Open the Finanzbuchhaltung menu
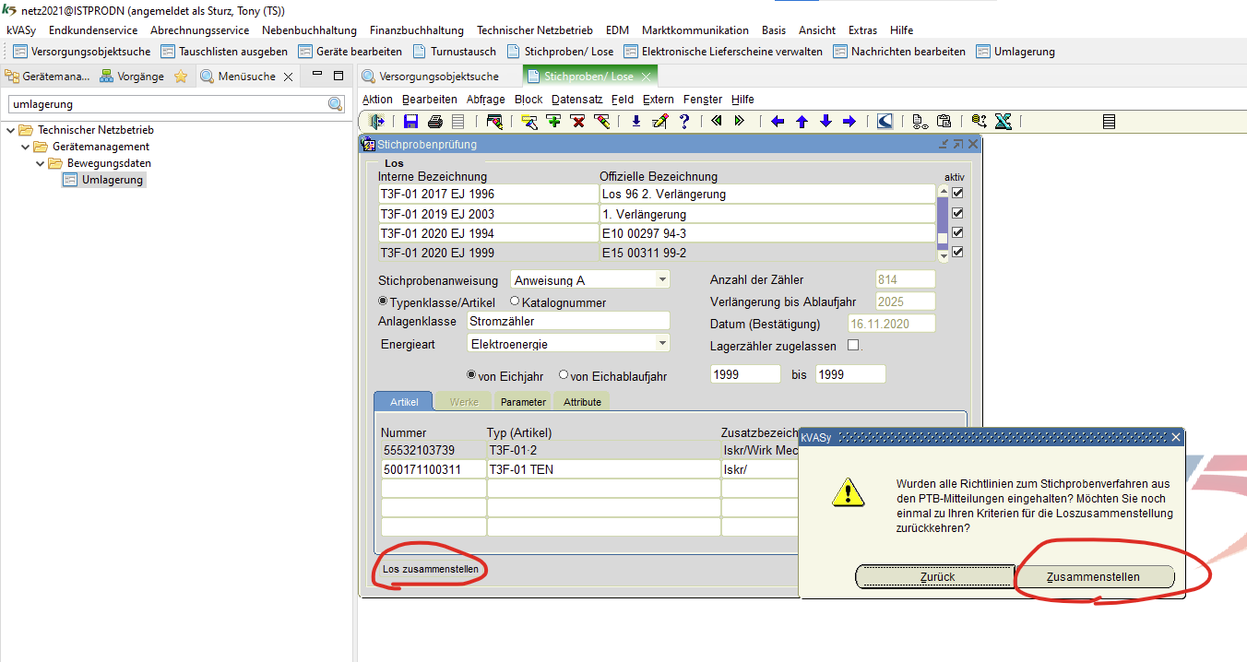Screen dimensions: 1247x662 point(417,30)
